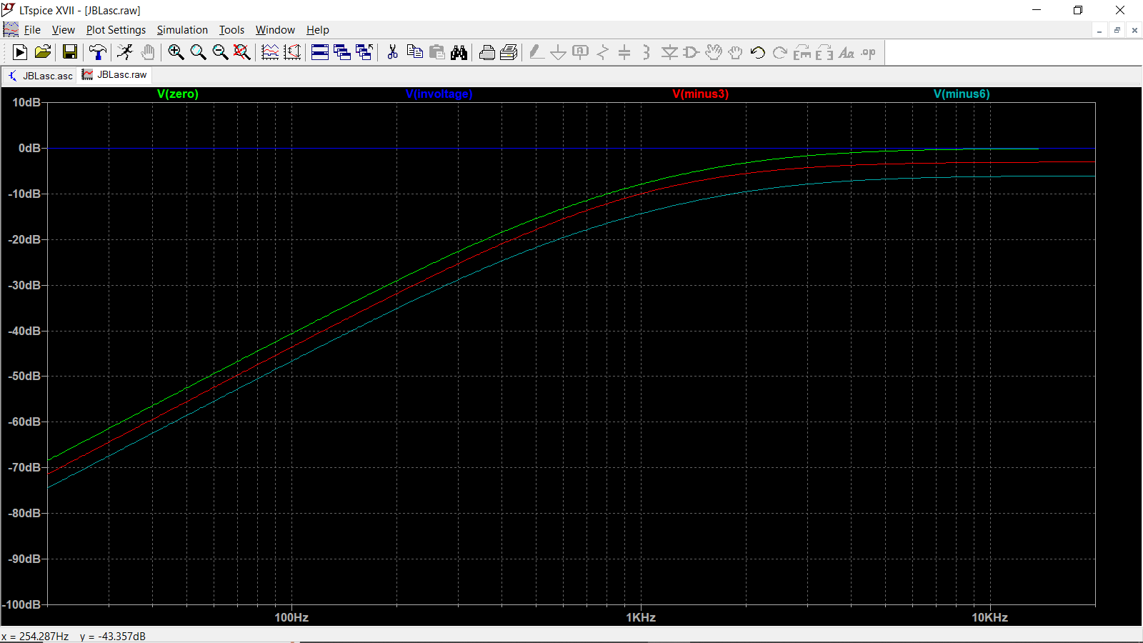Click the grayed Inductor icon
1143x643 pixels.
pos(647,52)
